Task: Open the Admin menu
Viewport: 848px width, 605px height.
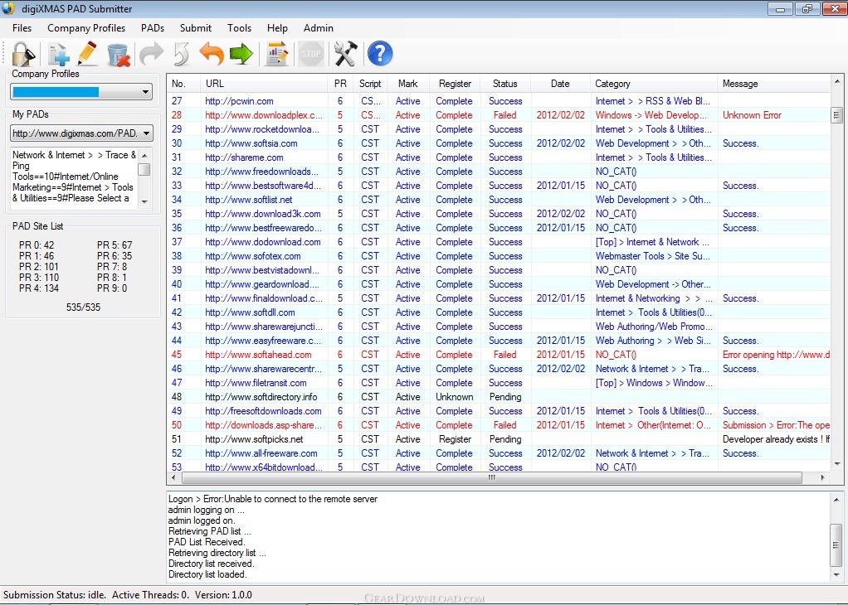Action: tap(319, 28)
